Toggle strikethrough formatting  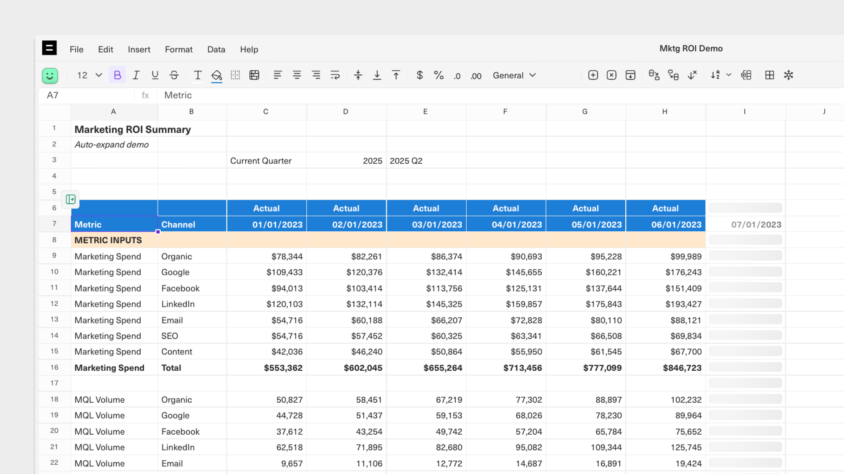coord(174,75)
